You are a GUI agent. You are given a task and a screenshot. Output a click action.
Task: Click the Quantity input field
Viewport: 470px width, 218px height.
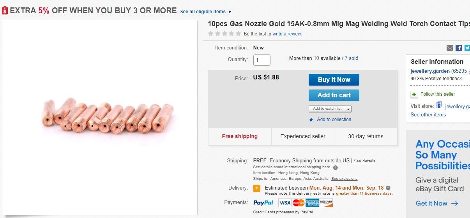262,60
